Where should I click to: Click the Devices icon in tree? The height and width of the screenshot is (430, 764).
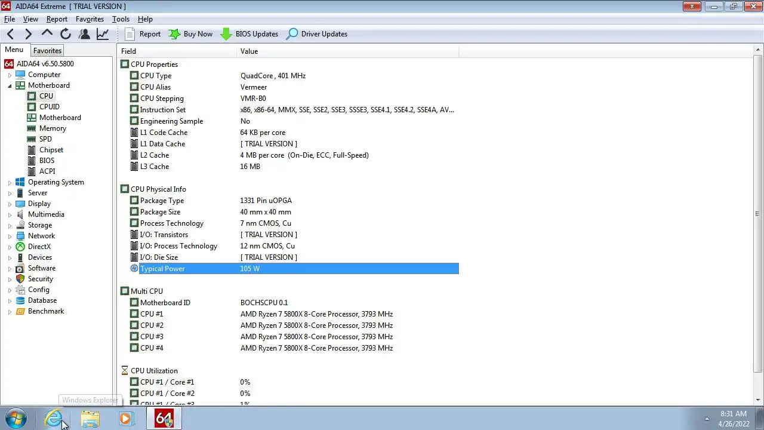[x=20, y=257]
